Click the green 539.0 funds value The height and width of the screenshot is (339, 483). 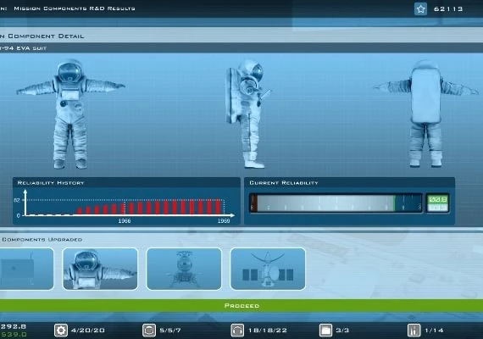(14, 334)
